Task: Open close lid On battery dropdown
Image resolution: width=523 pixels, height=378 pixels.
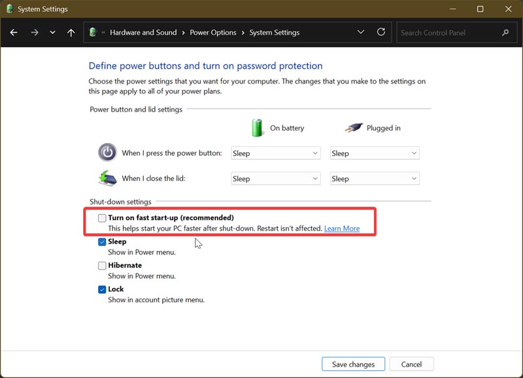Action: [275, 179]
